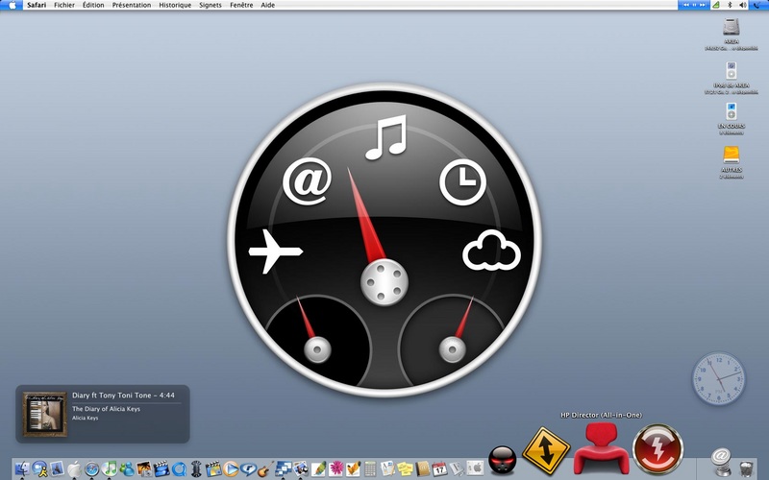Viewport: 769px width, 480px height.
Task: Click the black angry-face ball dock icon
Action: (x=503, y=460)
